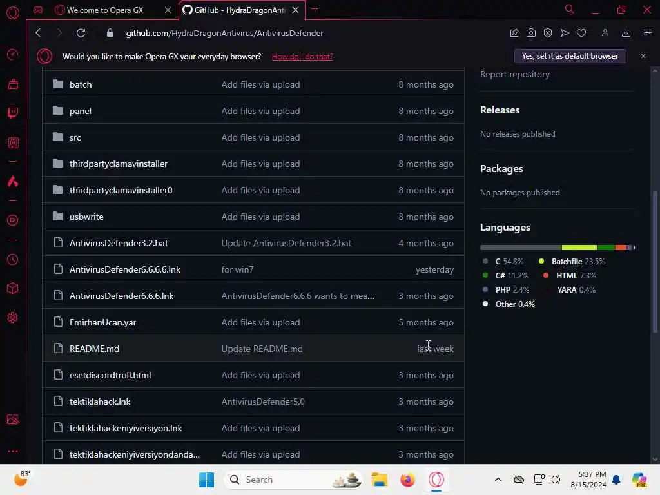Viewport: 660px width, 495px height.
Task: Search tabs with the magnifier icon
Action: 569,9
